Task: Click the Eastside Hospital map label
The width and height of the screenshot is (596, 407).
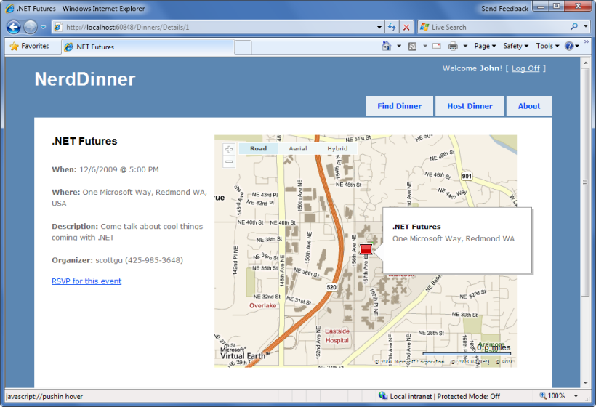Action: (337, 336)
